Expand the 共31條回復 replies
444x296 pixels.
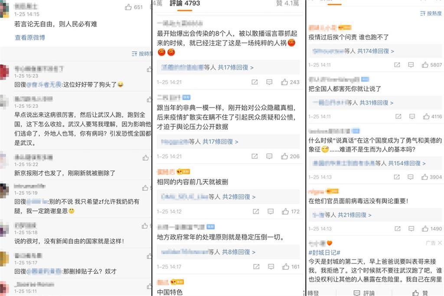point(376,103)
